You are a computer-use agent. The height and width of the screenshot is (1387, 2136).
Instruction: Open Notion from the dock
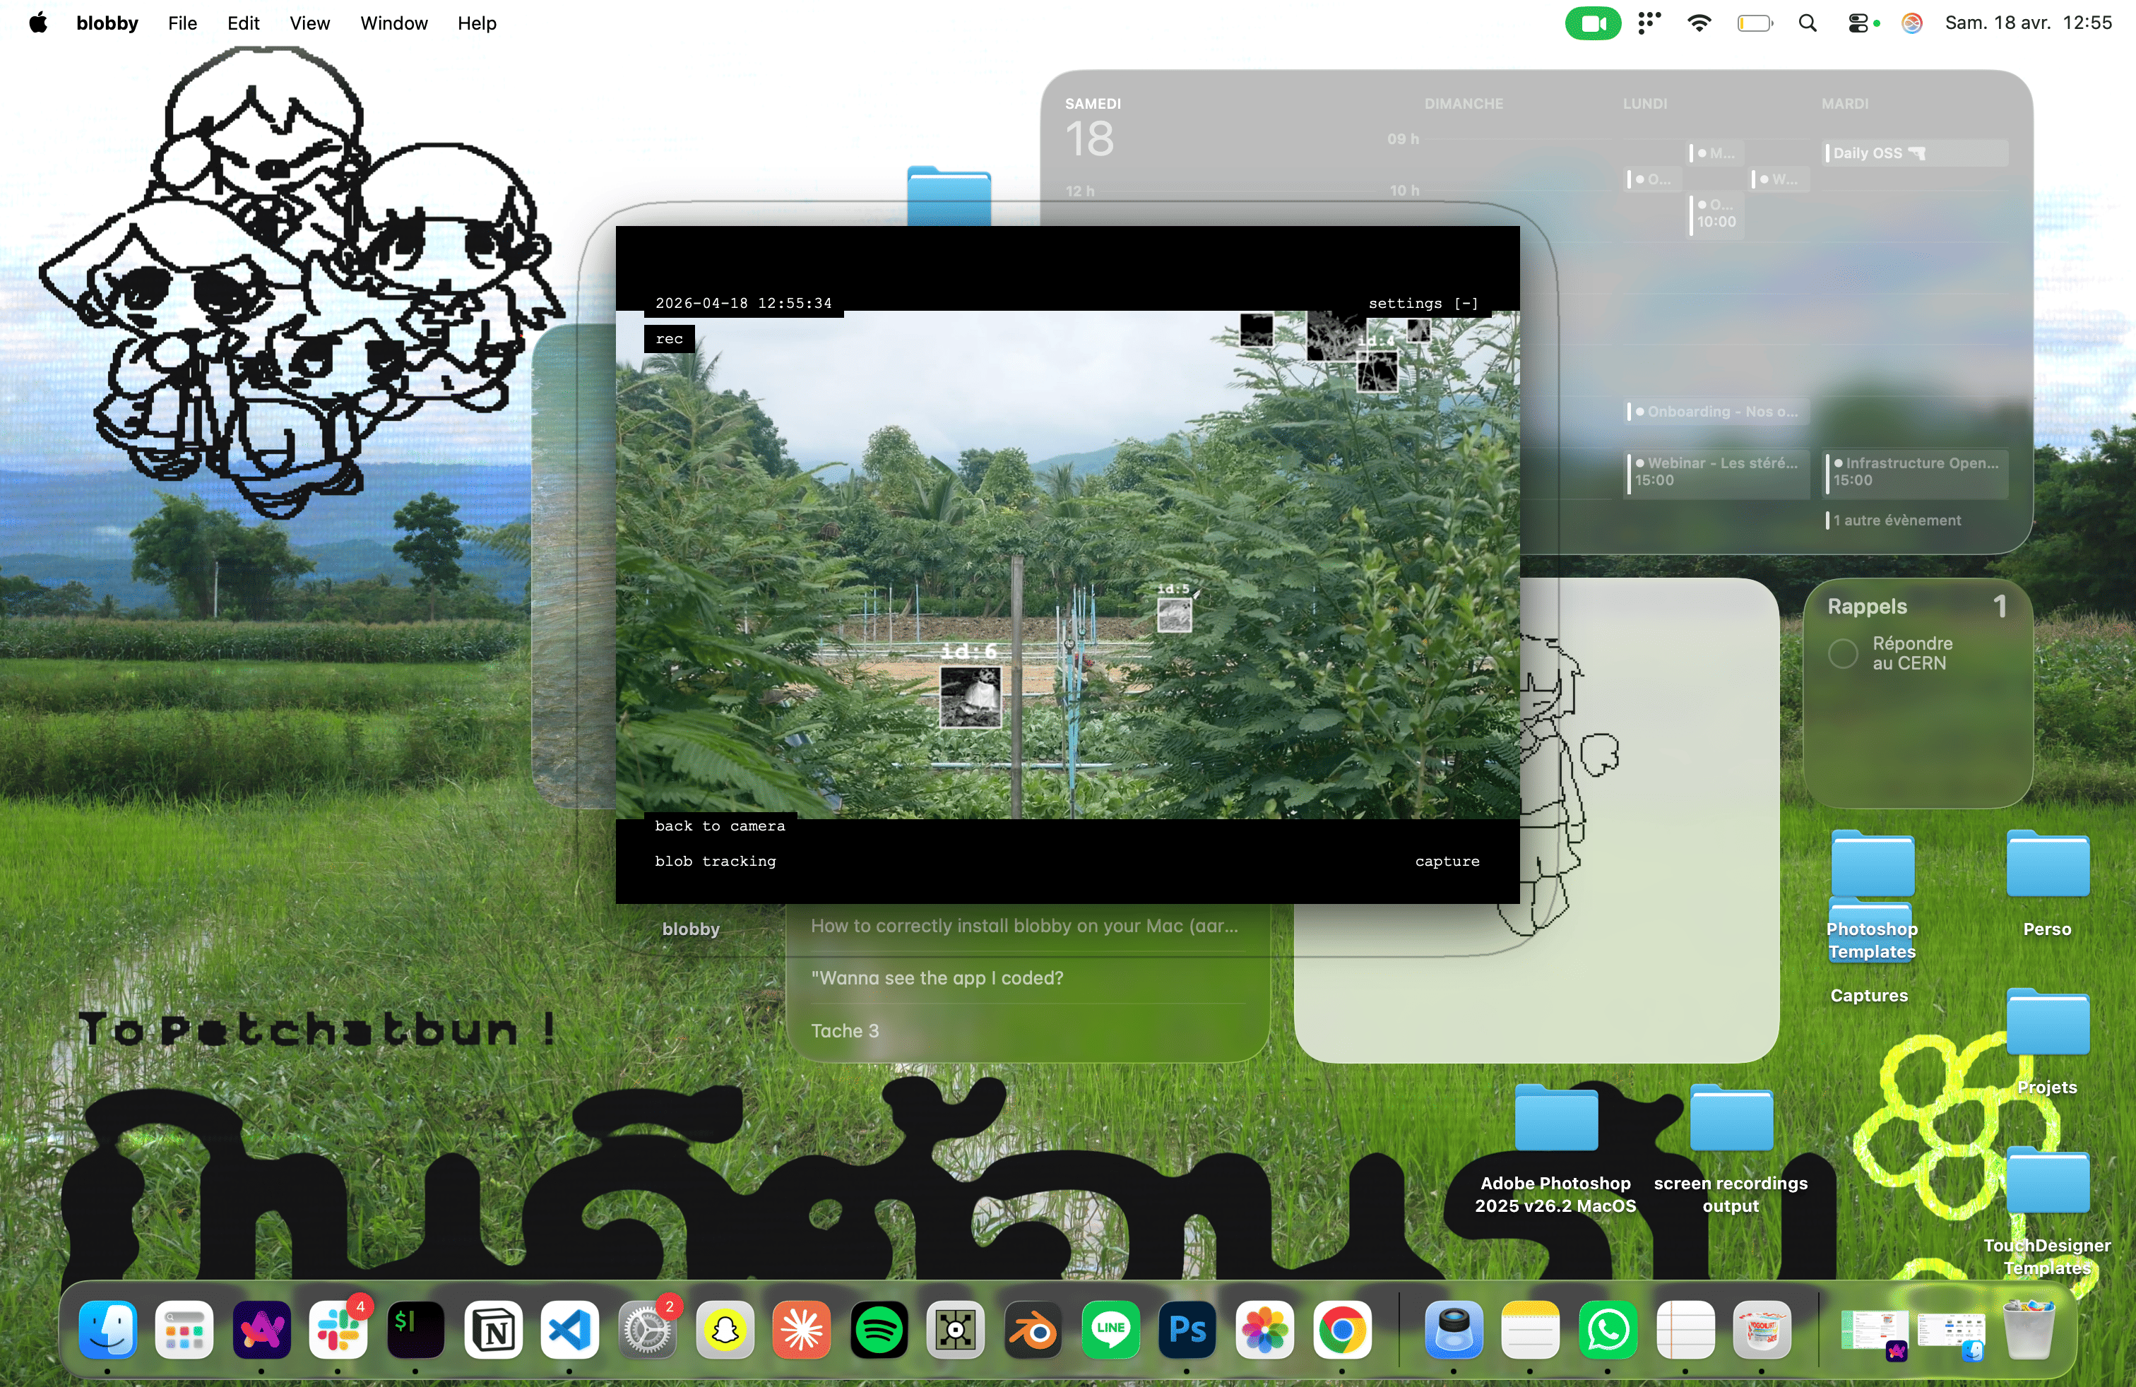[x=493, y=1331]
